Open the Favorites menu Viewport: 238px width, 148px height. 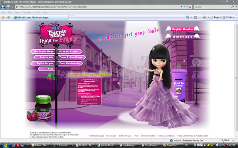27,12
